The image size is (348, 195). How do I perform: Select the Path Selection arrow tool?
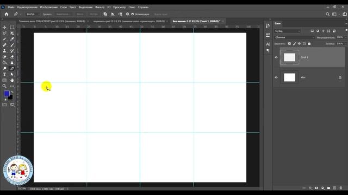pos(12,74)
